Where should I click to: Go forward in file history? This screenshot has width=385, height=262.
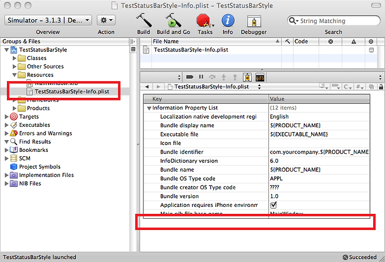click(158, 87)
